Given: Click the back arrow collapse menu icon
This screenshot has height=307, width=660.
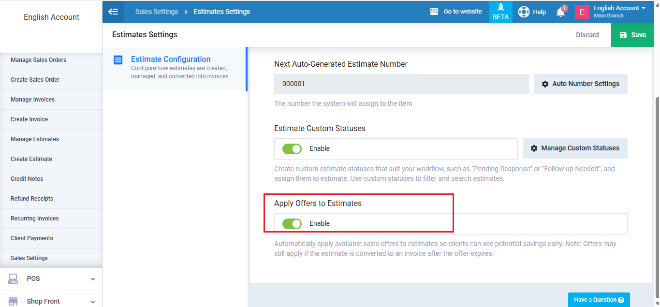Looking at the screenshot, I should pyautogui.click(x=113, y=12).
